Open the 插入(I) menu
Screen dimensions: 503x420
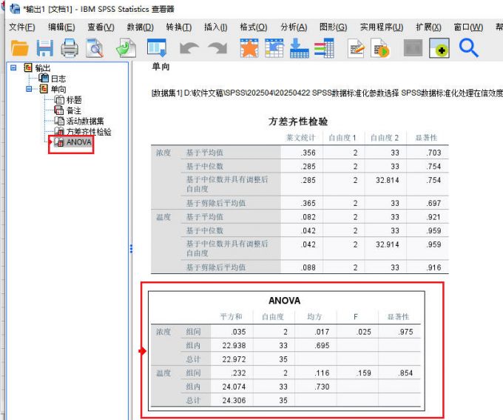(216, 27)
